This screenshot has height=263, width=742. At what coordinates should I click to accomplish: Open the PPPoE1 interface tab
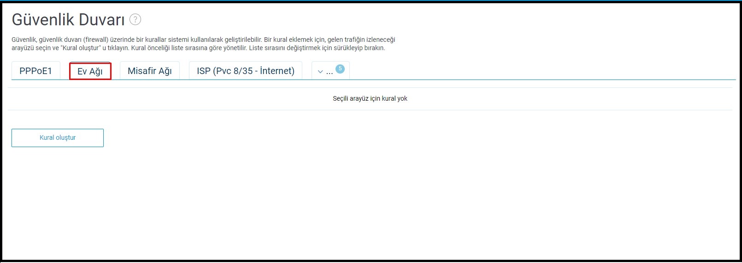point(35,71)
